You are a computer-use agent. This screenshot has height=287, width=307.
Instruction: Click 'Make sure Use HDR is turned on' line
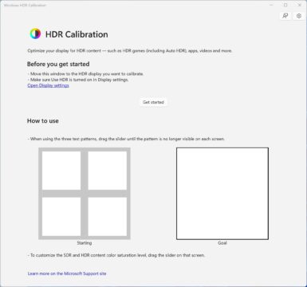tap(78, 80)
